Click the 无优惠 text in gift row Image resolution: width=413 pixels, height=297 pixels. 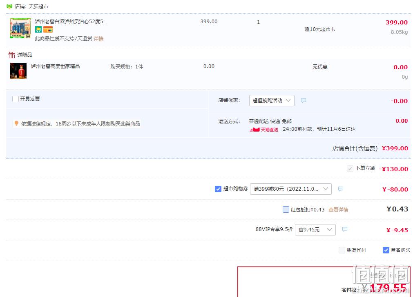tap(320, 67)
